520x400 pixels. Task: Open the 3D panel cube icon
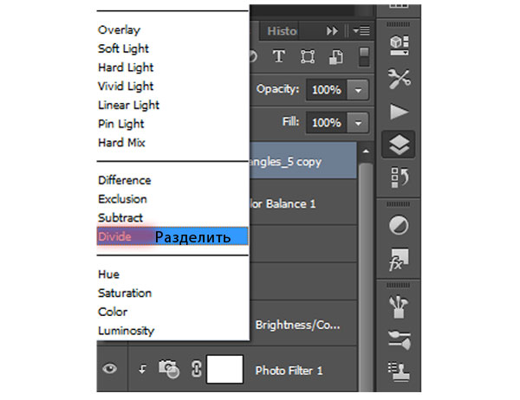(x=399, y=43)
